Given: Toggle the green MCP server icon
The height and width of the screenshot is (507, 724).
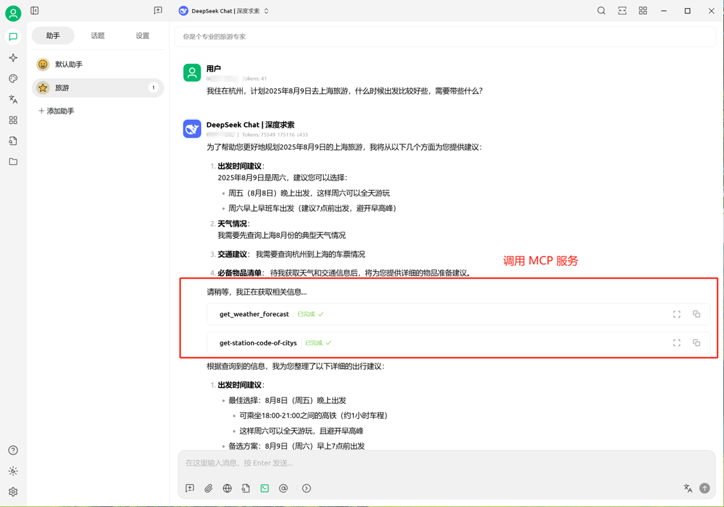Looking at the screenshot, I should (265, 488).
